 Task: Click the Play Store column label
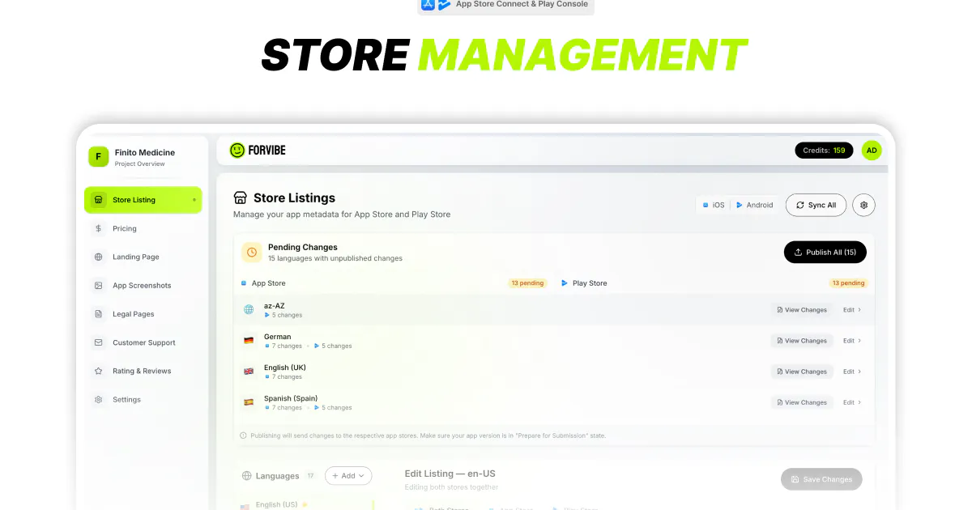590,283
